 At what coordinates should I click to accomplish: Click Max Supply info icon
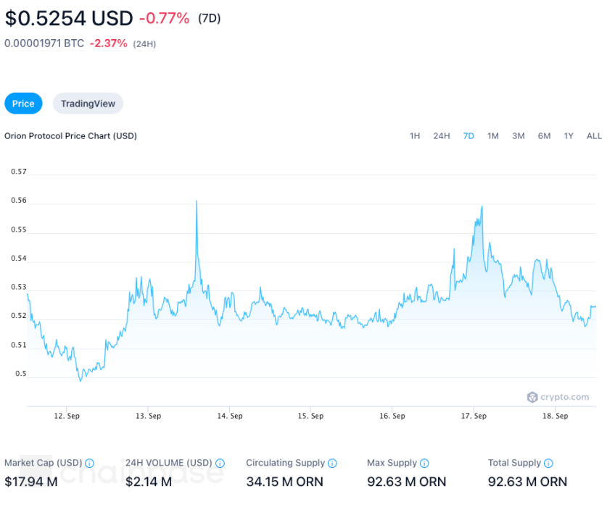[424, 464]
